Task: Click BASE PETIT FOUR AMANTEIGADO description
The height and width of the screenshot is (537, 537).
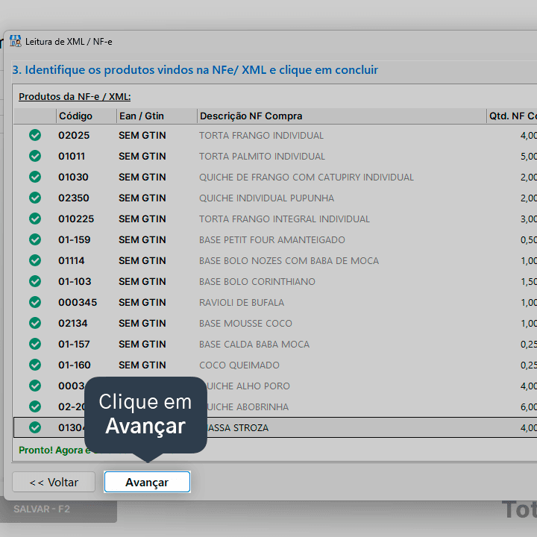Action: 272,239
